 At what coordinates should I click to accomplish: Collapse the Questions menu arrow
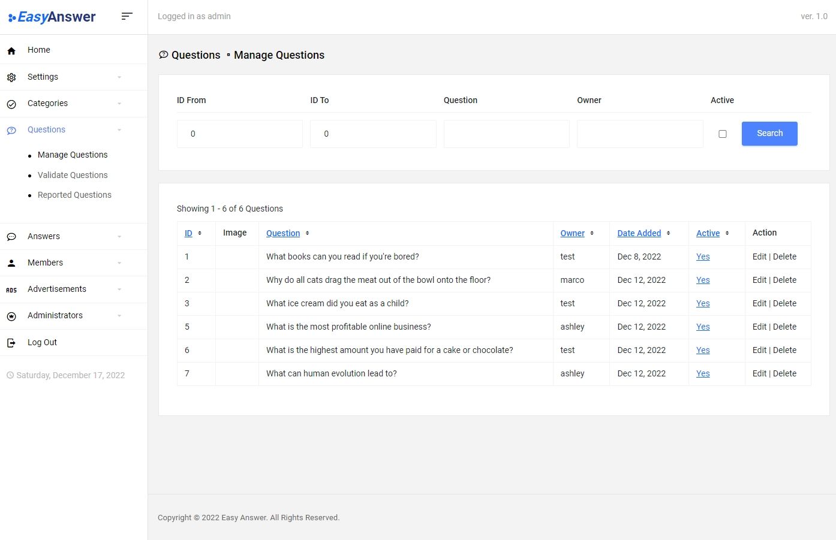119,130
